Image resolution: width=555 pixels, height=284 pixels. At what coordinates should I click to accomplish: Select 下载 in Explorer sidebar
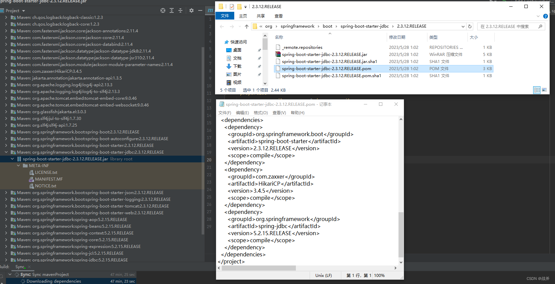pos(237,66)
